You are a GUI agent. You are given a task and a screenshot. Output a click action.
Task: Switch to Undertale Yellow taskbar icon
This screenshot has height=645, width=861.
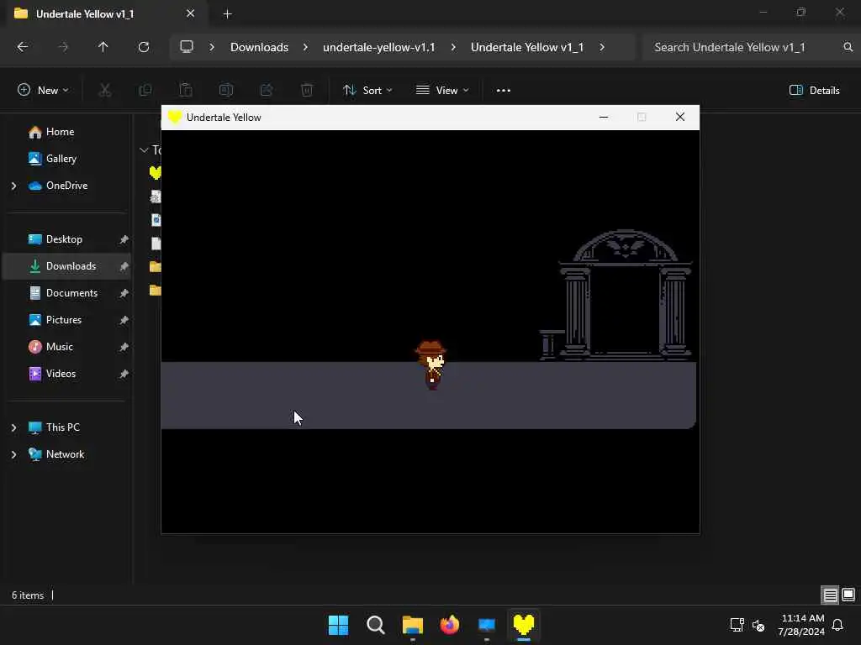coord(524,625)
